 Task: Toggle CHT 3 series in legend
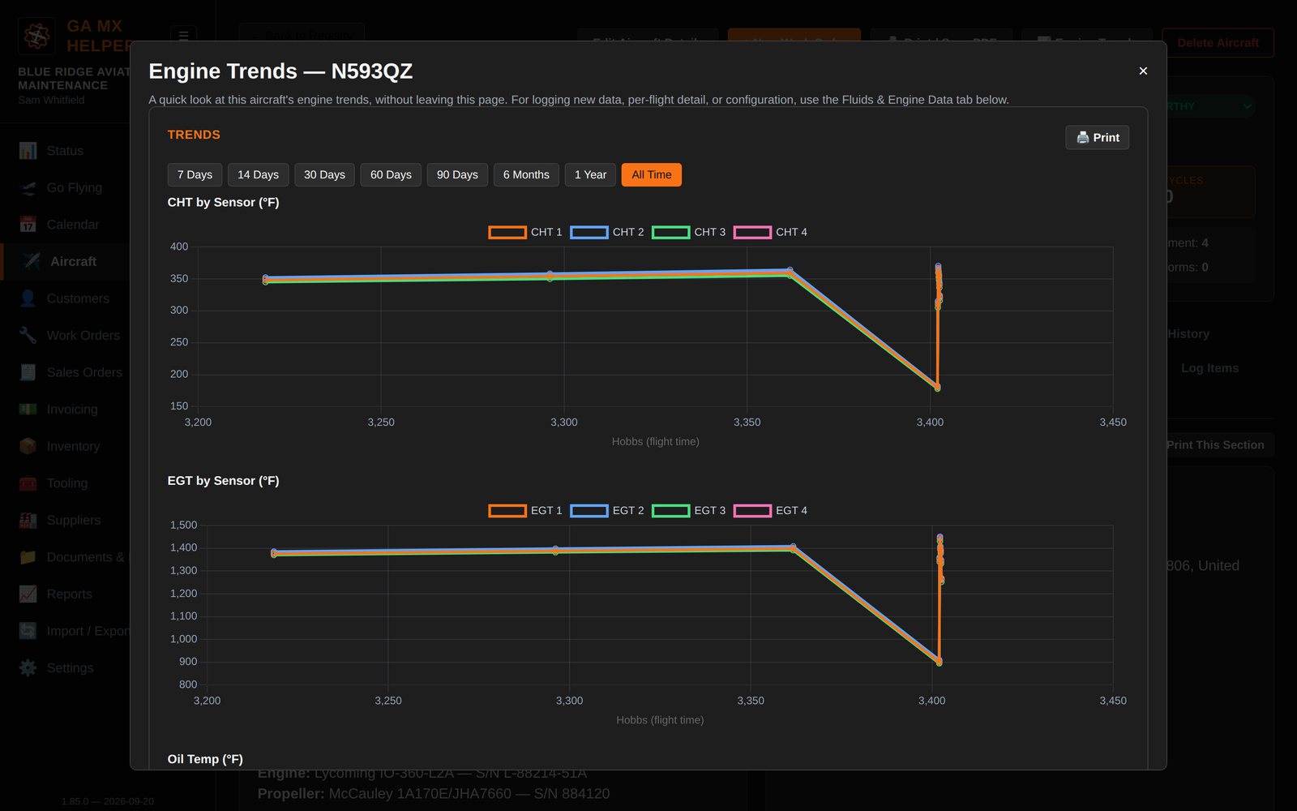[x=689, y=232]
